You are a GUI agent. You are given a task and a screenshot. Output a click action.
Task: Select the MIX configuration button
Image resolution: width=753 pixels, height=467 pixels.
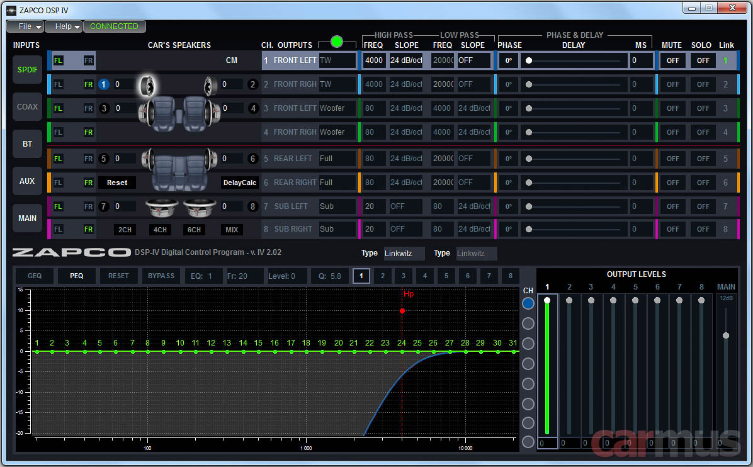pos(232,230)
